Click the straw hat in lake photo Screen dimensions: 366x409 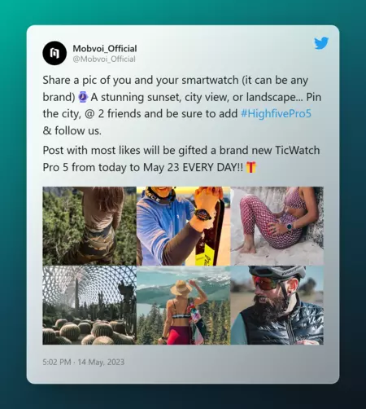point(181,288)
